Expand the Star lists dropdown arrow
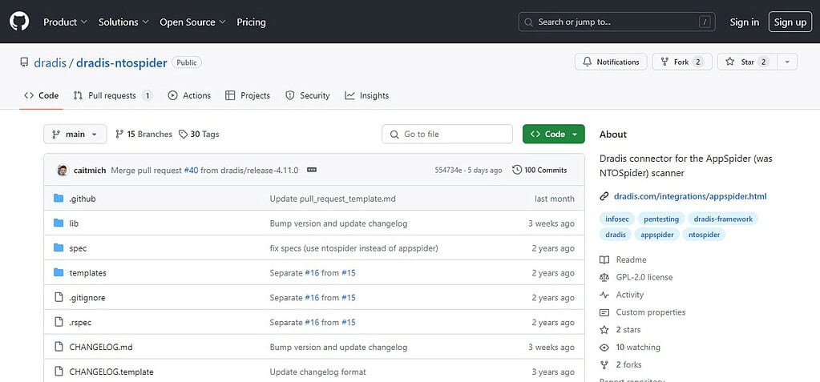 tap(788, 62)
